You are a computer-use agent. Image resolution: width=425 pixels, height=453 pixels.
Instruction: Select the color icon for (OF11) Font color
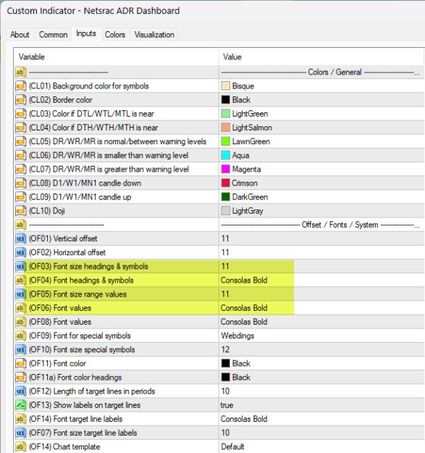point(20,363)
